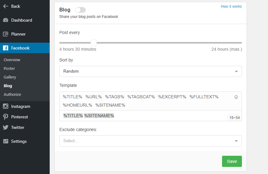Image resolution: width=268 pixels, height=174 pixels.
Task: Open the How it works link
Action: [231, 6]
